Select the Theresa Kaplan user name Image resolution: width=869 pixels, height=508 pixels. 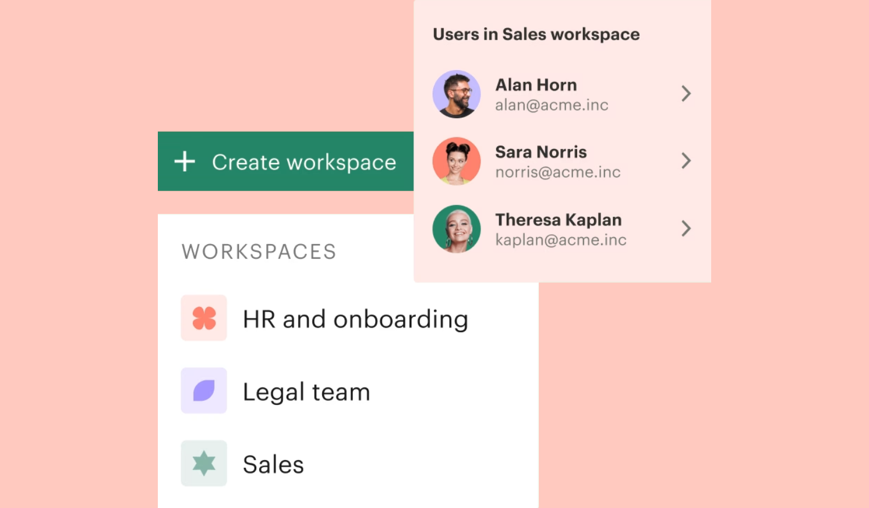coord(559,220)
